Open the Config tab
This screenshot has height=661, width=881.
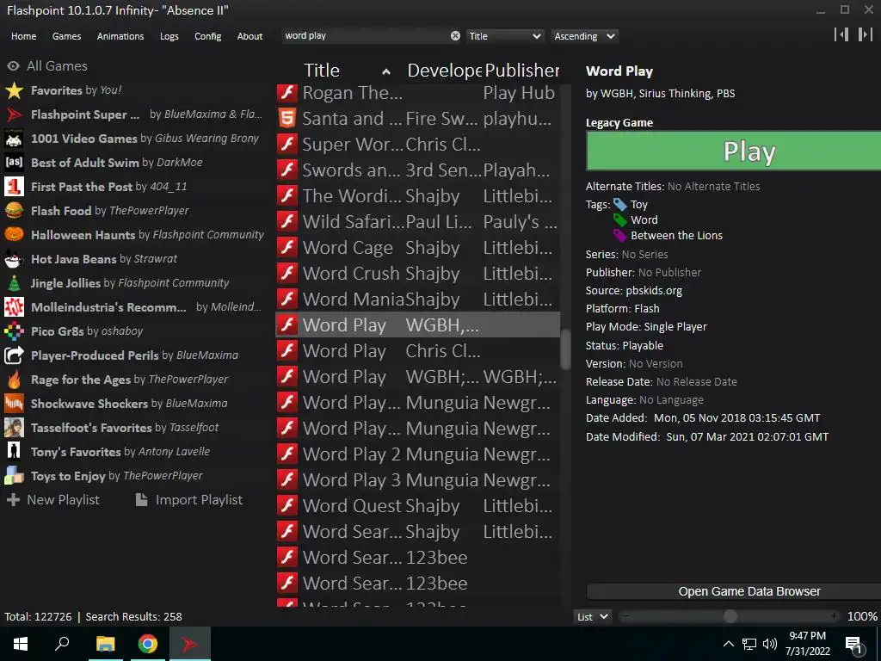208,36
